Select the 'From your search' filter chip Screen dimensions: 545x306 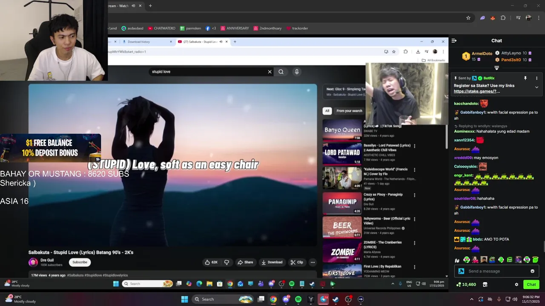click(x=349, y=111)
